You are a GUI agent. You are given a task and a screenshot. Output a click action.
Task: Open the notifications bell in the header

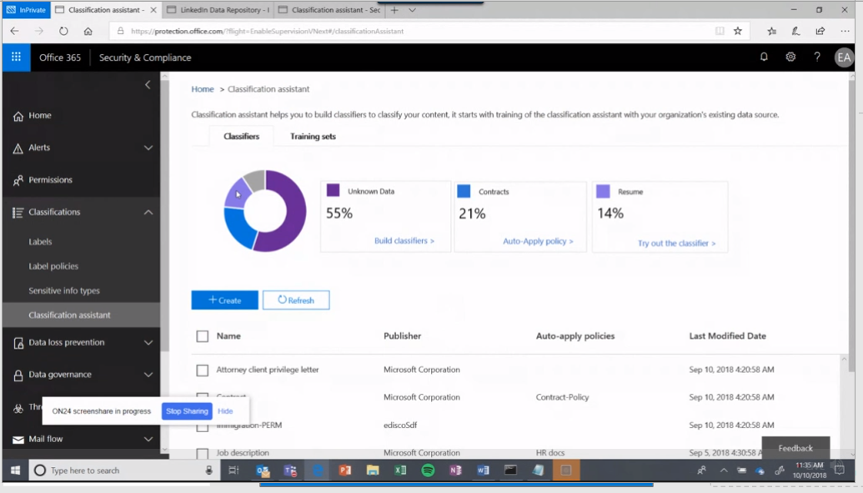coord(764,57)
